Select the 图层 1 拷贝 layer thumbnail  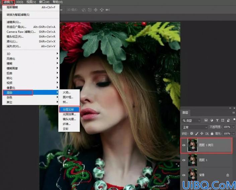click(192, 145)
